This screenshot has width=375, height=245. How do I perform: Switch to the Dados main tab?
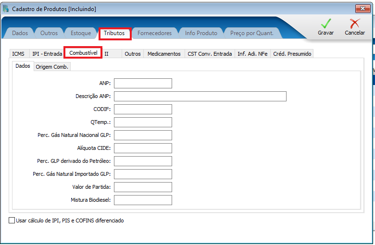coord(20,33)
